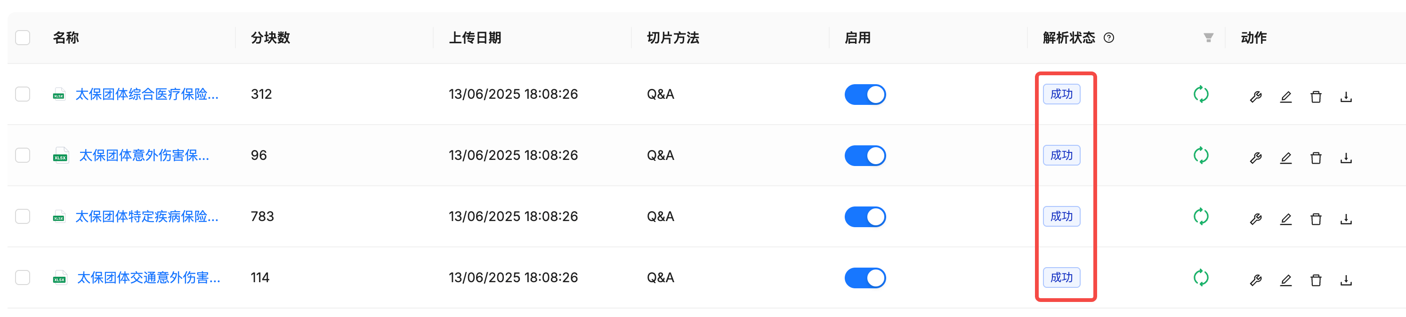Delete the 太保团体意外伤害保 document

point(1316,157)
